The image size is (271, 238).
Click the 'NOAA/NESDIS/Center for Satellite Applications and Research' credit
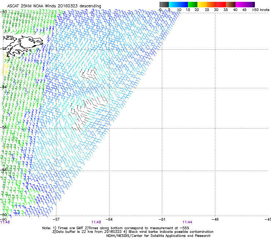(x=158, y=235)
